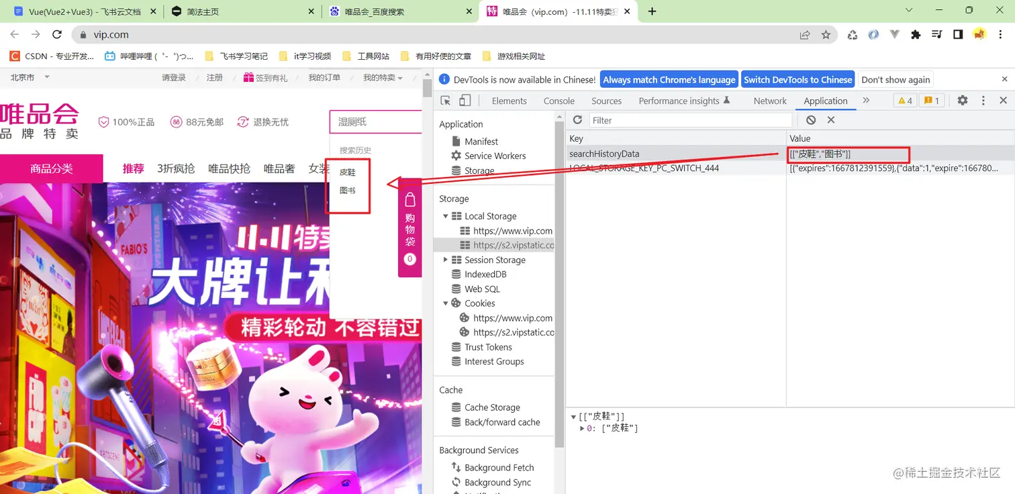Click the issues badge showing 1
The width and height of the screenshot is (1015, 494).
(x=932, y=101)
